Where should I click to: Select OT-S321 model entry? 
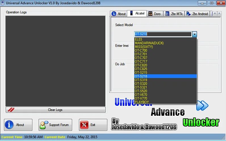pos(166,87)
